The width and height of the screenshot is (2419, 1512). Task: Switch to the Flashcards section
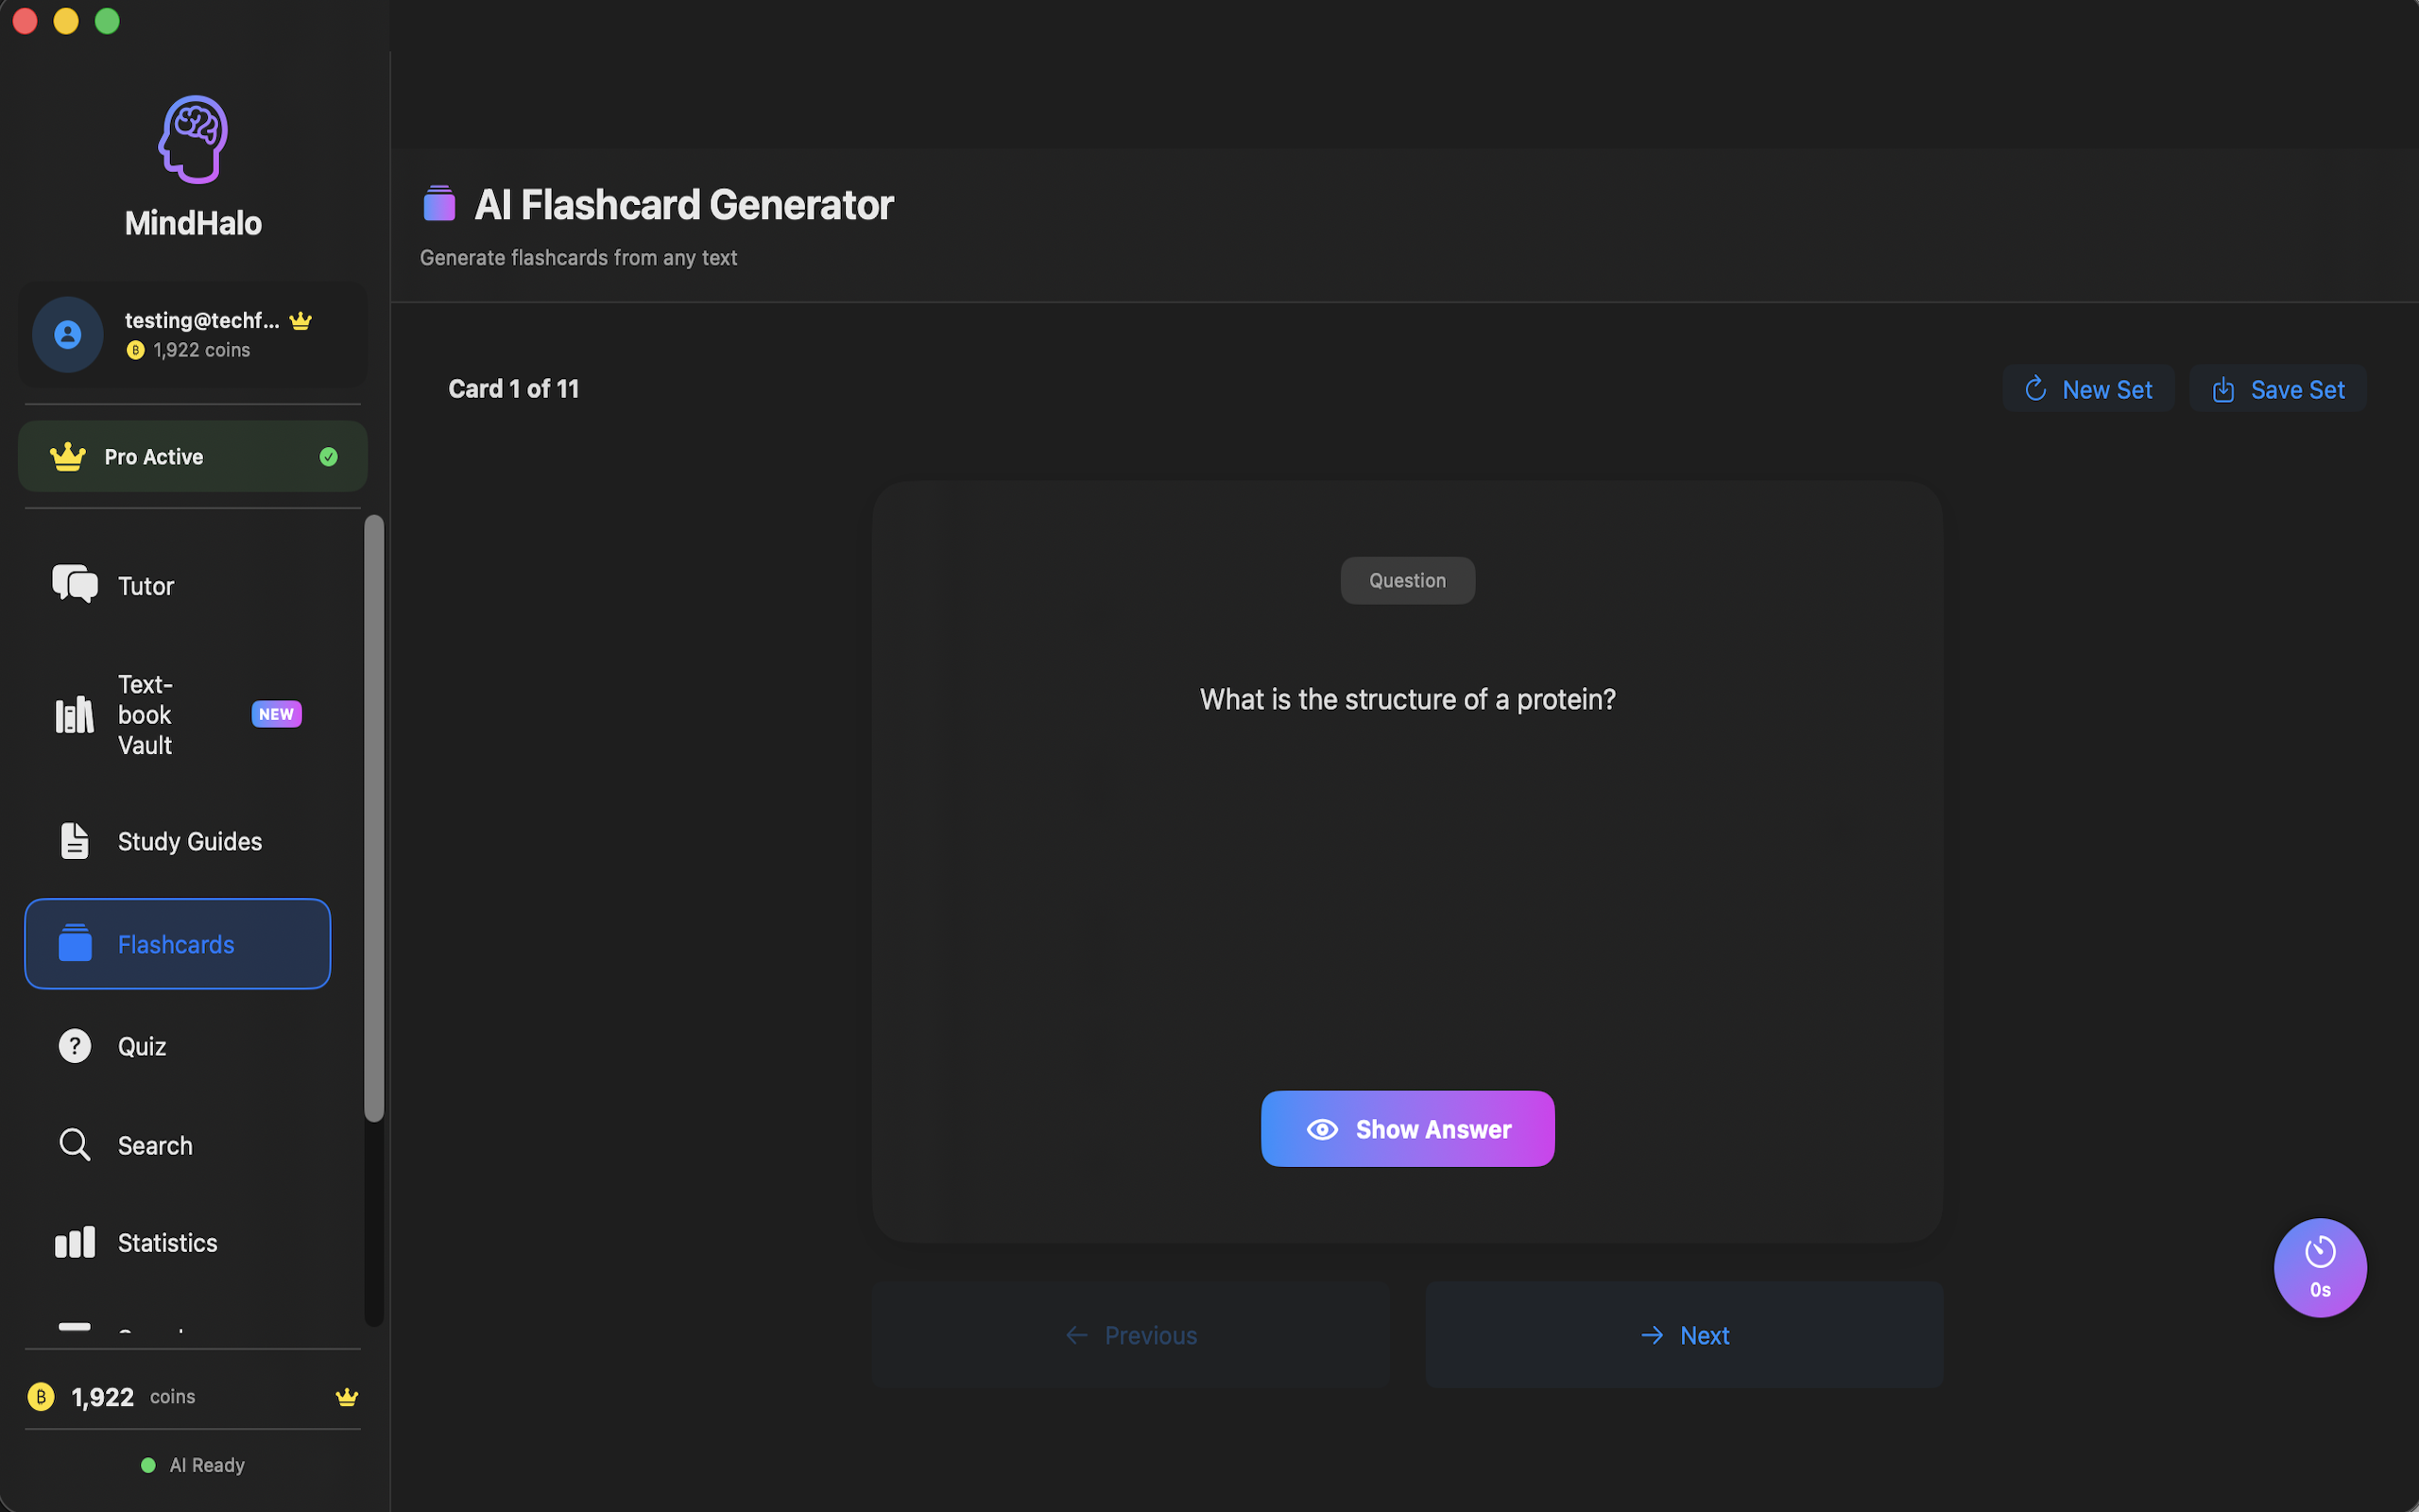pos(176,943)
